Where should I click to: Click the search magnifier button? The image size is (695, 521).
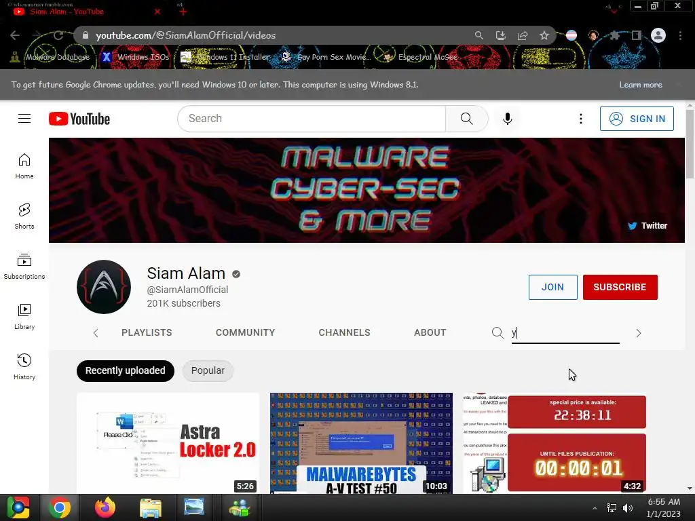(x=467, y=119)
